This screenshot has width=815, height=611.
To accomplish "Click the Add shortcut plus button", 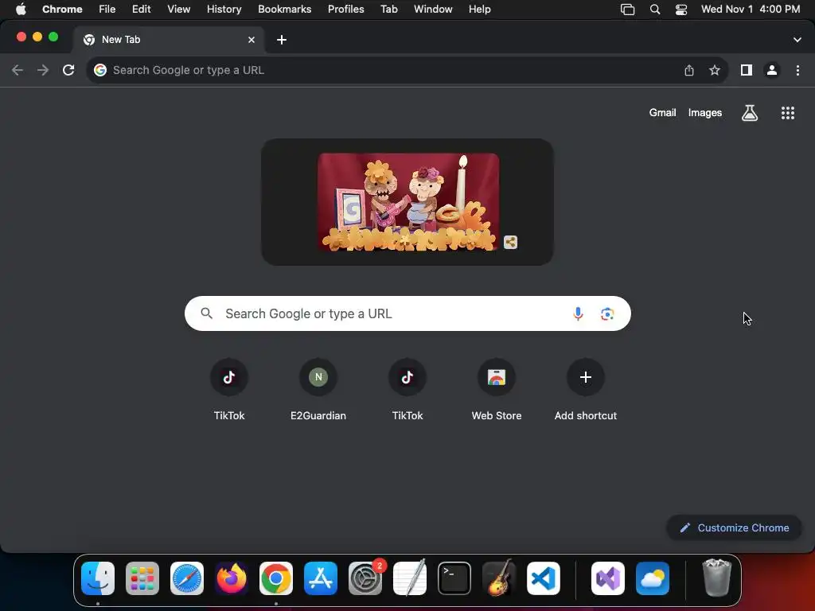I will (586, 377).
